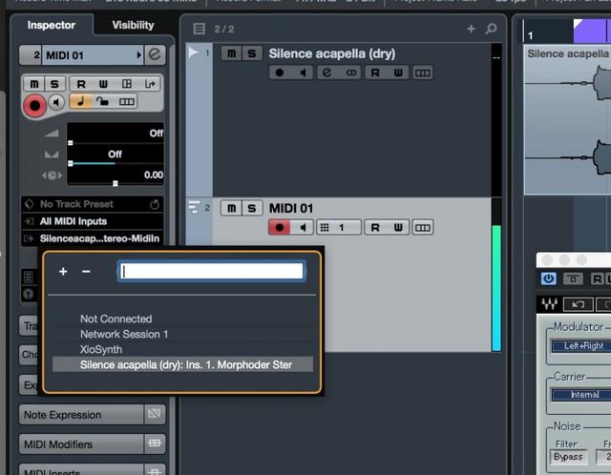Toggle Morphoder plugin power button
Image resolution: width=611 pixels, height=475 pixels.
click(548, 279)
